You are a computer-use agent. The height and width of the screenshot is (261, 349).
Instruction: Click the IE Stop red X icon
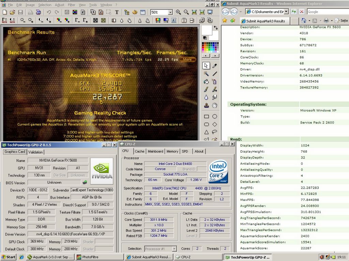tap(302, 12)
